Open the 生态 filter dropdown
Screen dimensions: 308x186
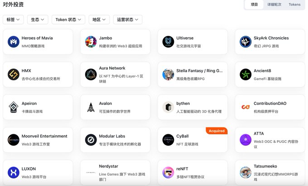[x=38, y=20]
